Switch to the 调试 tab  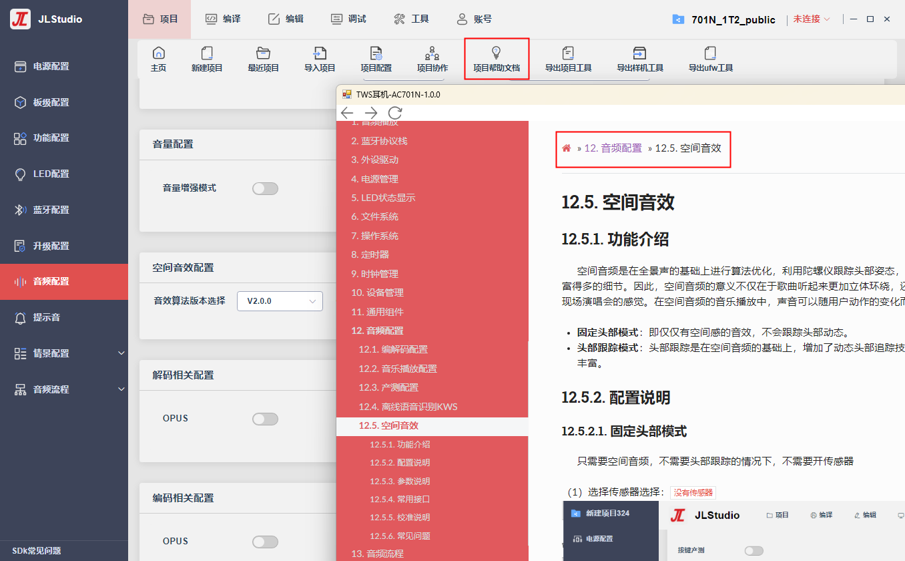[348, 19]
